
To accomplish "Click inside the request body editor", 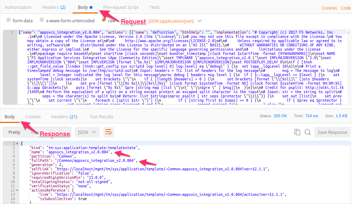I will 182,67.
